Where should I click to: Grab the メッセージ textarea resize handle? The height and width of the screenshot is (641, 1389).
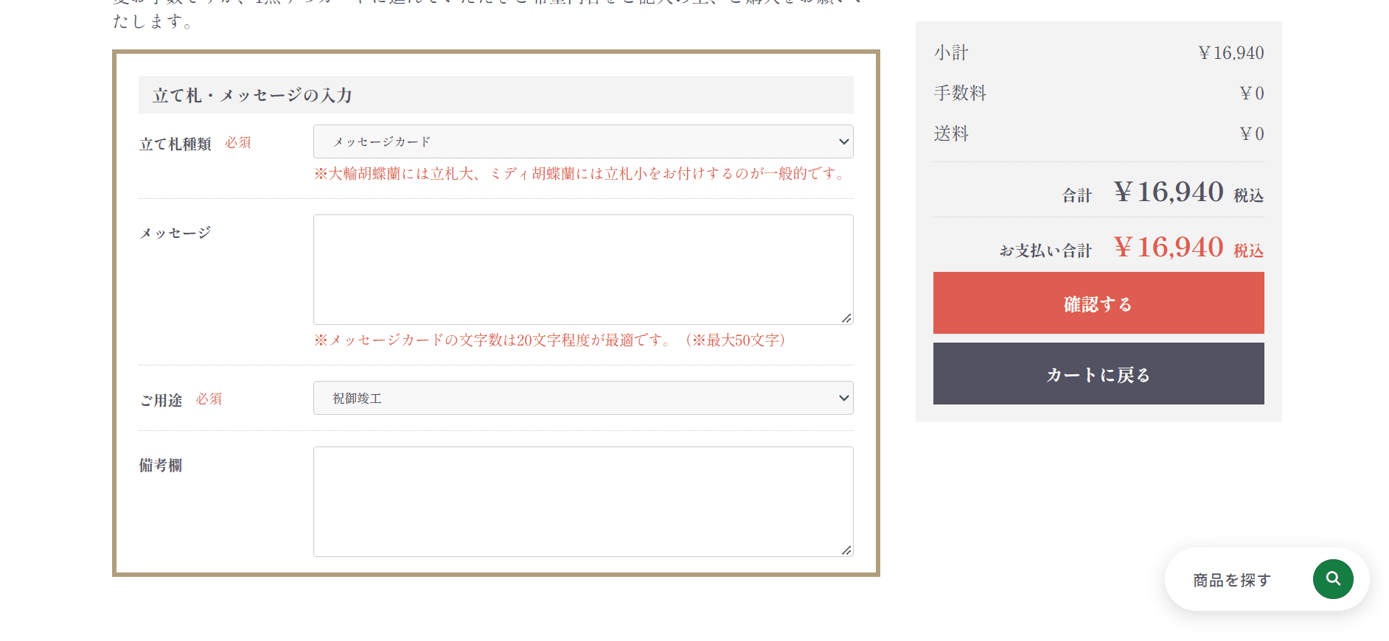846,318
